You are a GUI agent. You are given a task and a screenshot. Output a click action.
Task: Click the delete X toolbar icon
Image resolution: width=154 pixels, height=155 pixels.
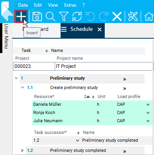[117, 16]
